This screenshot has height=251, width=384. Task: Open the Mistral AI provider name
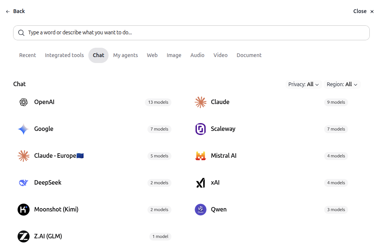[223, 156]
